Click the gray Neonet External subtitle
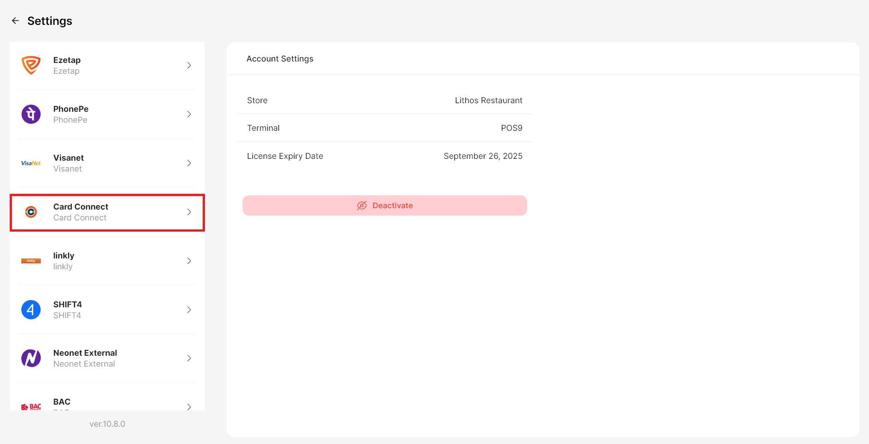 pos(84,364)
